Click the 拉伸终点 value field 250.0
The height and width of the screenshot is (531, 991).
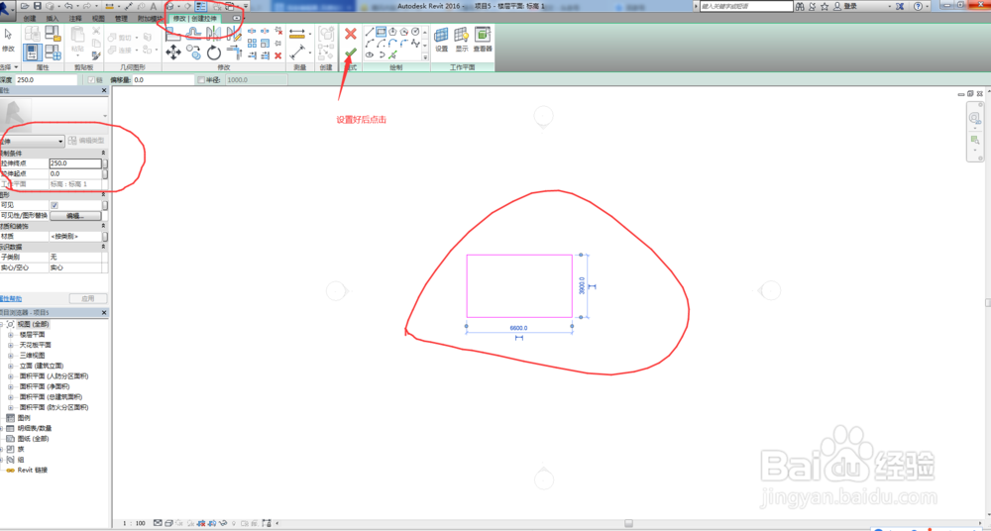[75, 163]
